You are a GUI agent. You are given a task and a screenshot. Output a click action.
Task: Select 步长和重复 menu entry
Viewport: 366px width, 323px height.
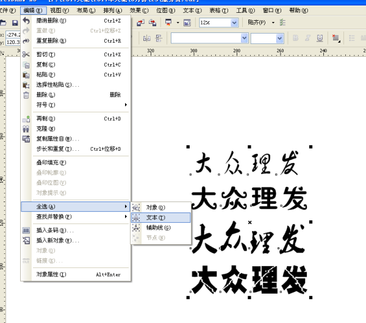pyautogui.click(x=76, y=149)
